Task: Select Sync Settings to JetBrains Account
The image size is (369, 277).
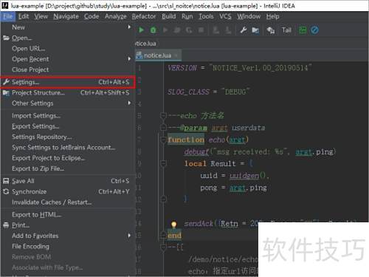Action: pyautogui.click(x=67, y=147)
